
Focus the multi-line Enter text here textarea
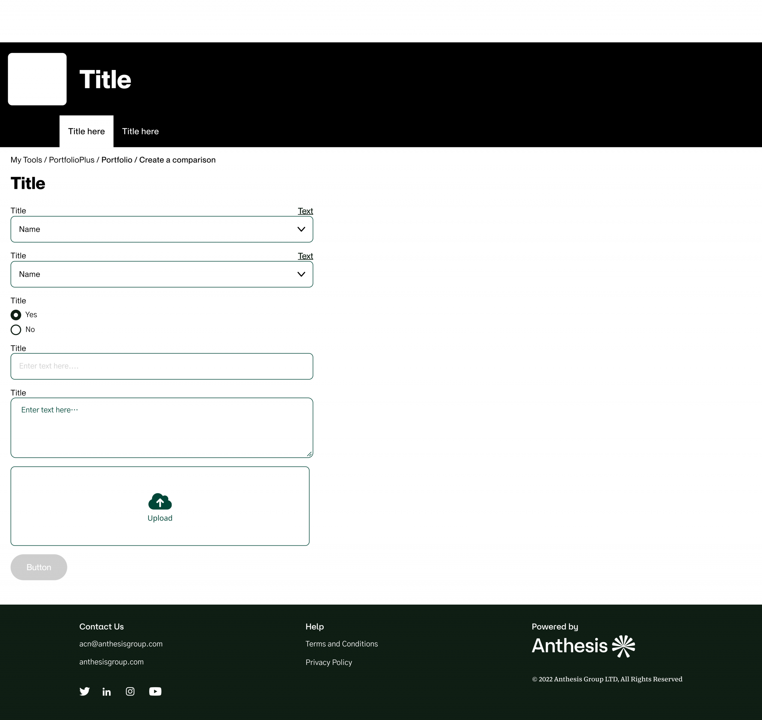pyautogui.click(x=162, y=427)
